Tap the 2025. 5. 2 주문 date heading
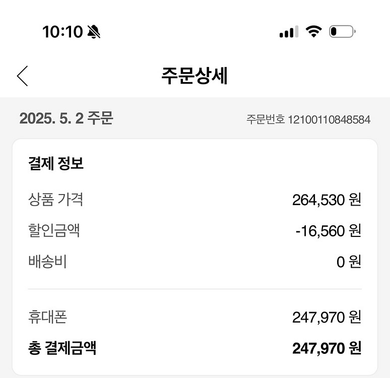Screen dimensions: 390x378 click(66, 119)
